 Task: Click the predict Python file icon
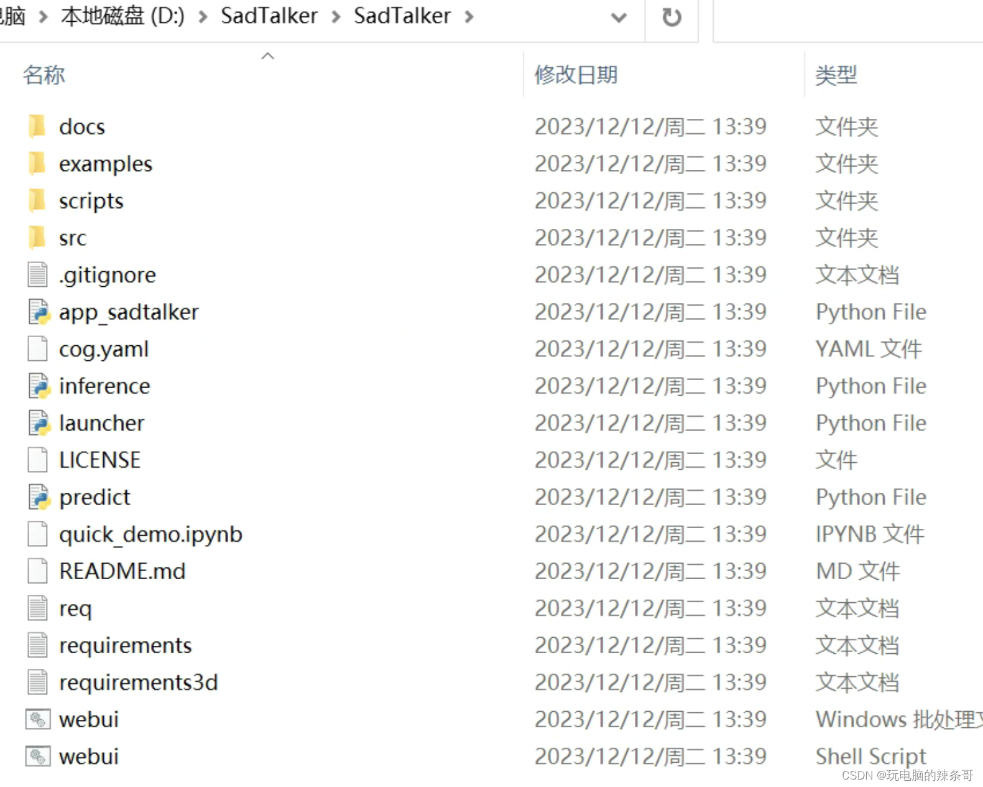(x=39, y=497)
